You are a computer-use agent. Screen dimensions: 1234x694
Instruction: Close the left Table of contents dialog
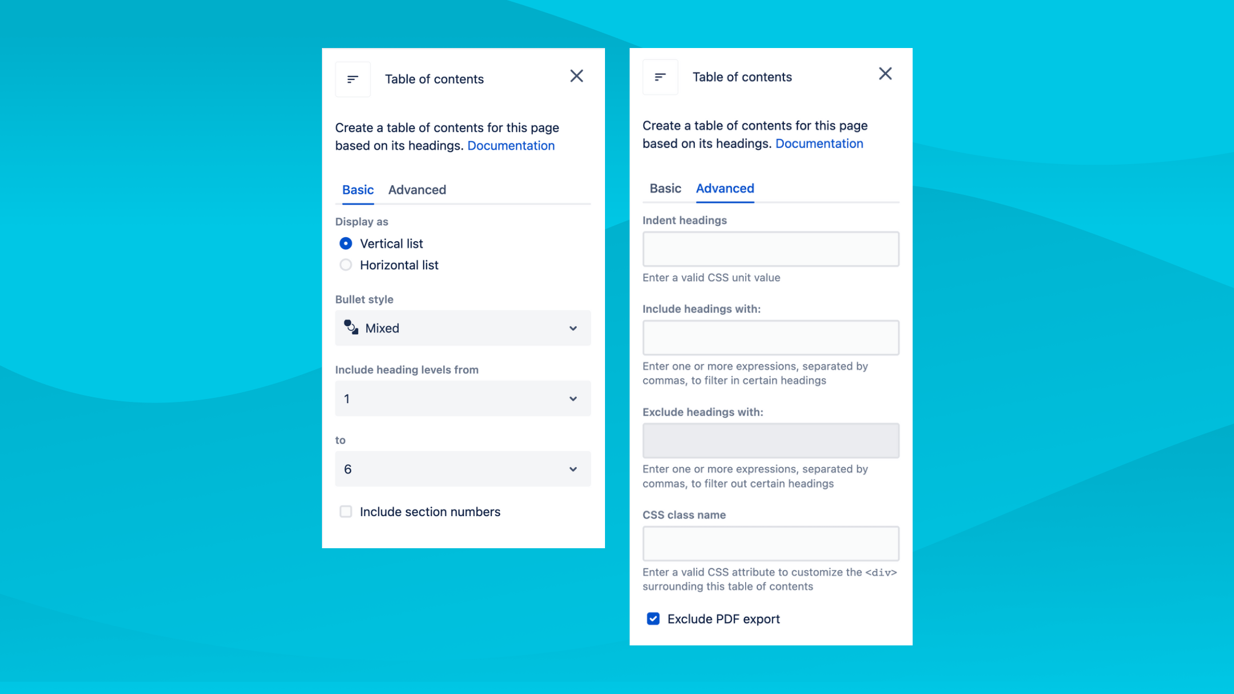click(x=576, y=76)
